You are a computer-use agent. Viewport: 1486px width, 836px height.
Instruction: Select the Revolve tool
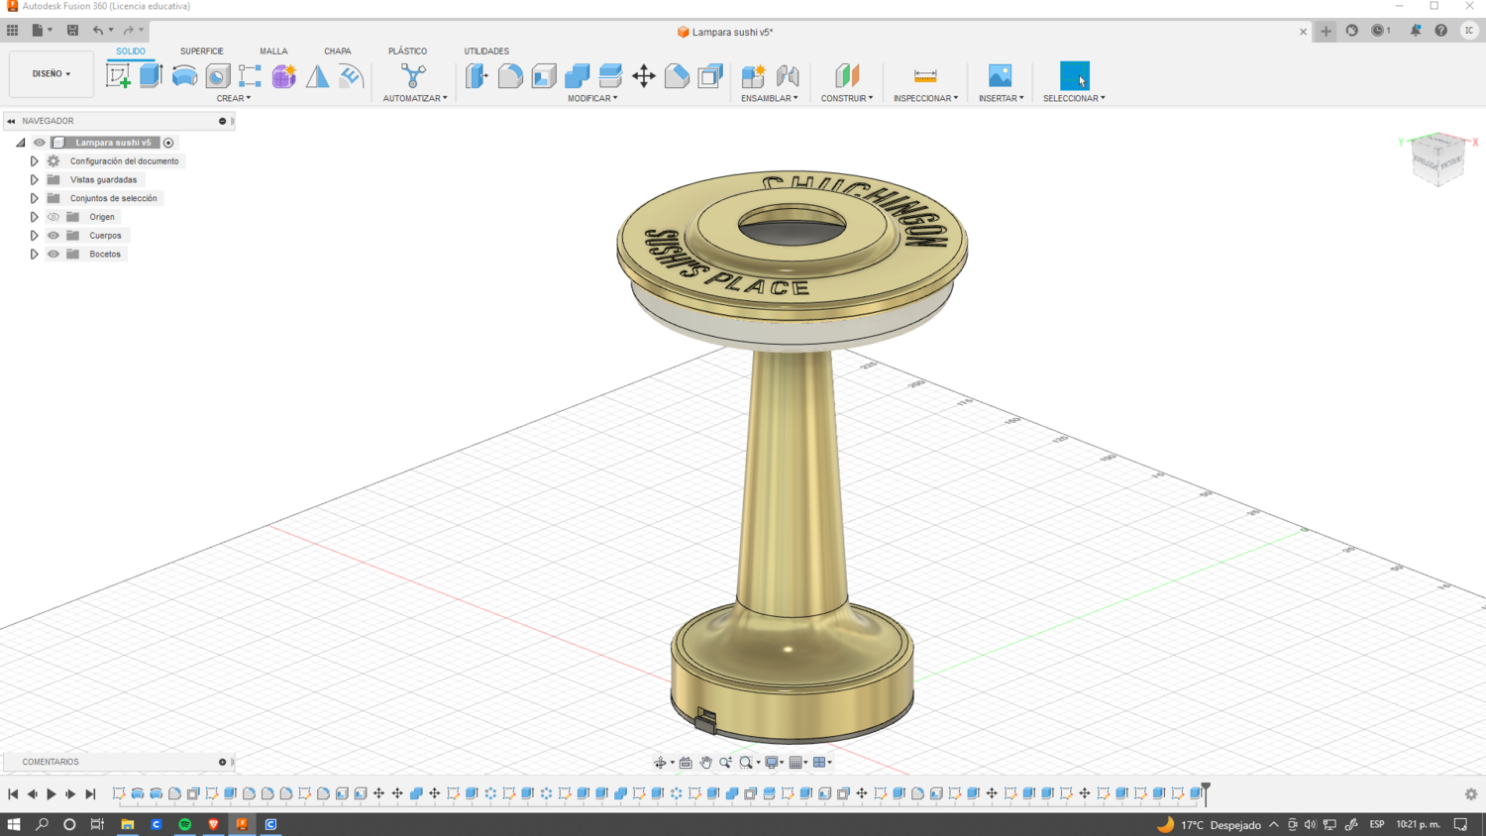click(x=184, y=76)
